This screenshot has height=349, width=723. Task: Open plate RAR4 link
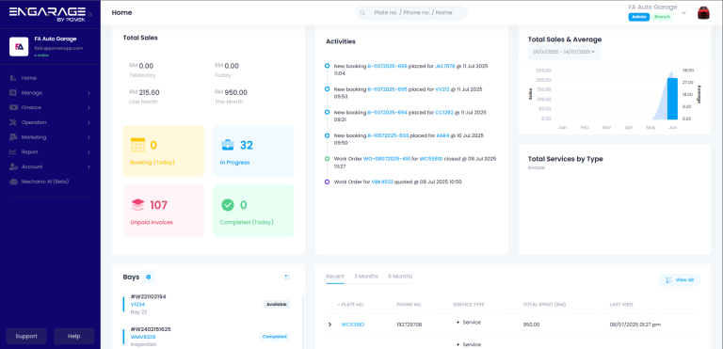pos(442,135)
